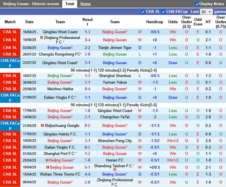Image resolution: width=226 pixels, height=187 pixels.
Task: Open the 3-4 result against Zhejiang Professional
Action: 88,40
